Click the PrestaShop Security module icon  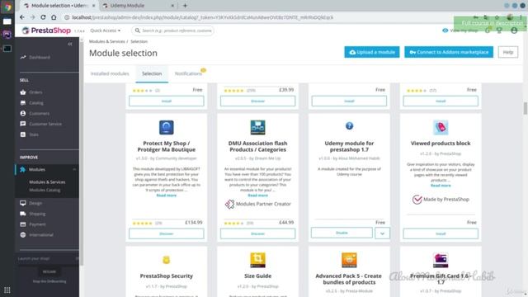(167, 260)
